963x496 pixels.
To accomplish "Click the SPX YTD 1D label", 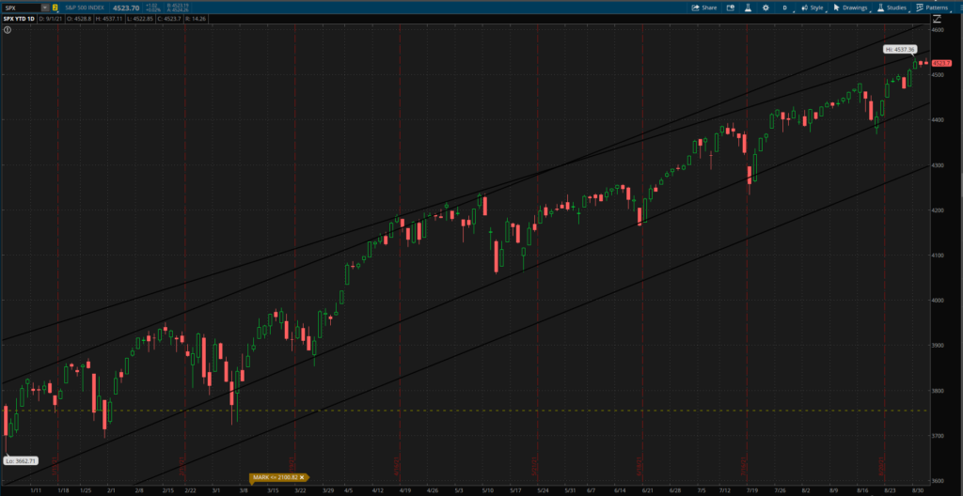I will click(19, 19).
